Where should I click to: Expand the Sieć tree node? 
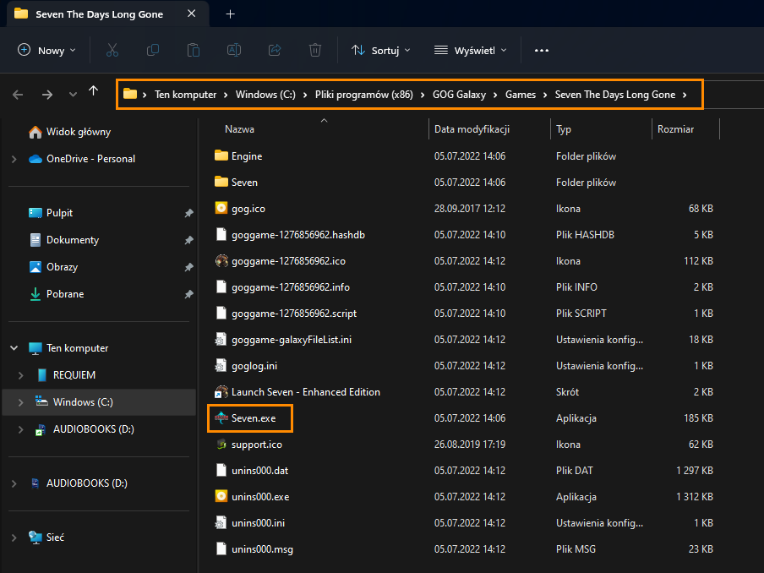click(x=14, y=538)
